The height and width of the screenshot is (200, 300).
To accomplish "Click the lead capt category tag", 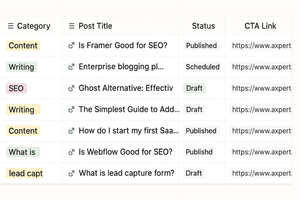I will coord(25,173).
